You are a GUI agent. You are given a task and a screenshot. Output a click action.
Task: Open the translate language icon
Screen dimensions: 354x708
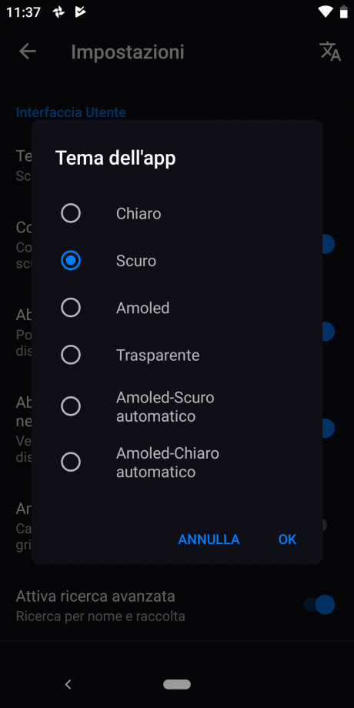pyautogui.click(x=330, y=52)
